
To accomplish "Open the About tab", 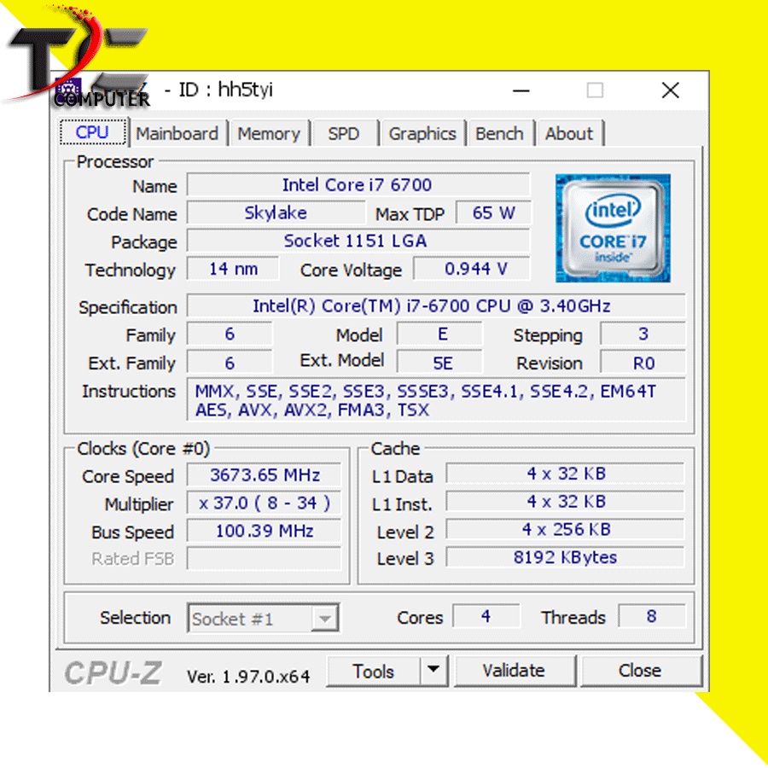I will point(568,134).
